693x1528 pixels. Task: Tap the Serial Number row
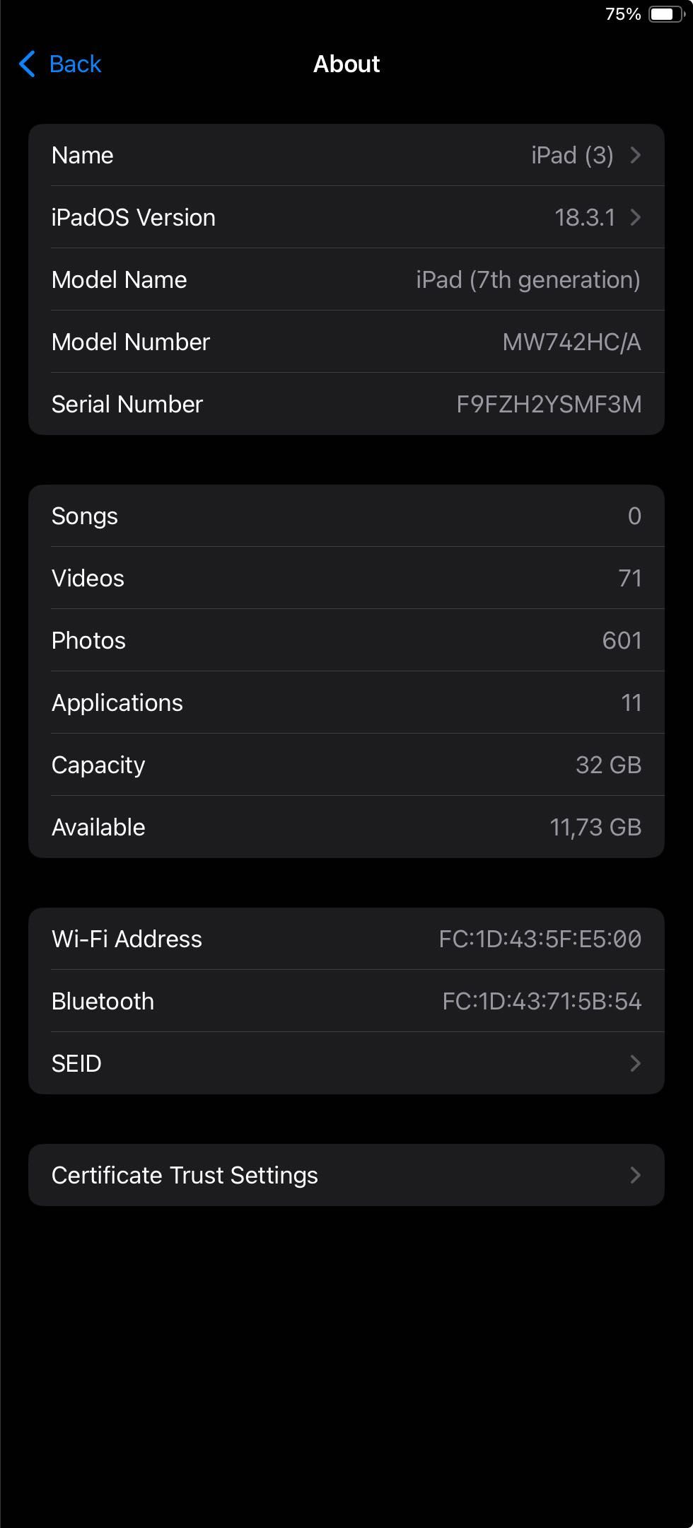pyautogui.click(x=346, y=404)
